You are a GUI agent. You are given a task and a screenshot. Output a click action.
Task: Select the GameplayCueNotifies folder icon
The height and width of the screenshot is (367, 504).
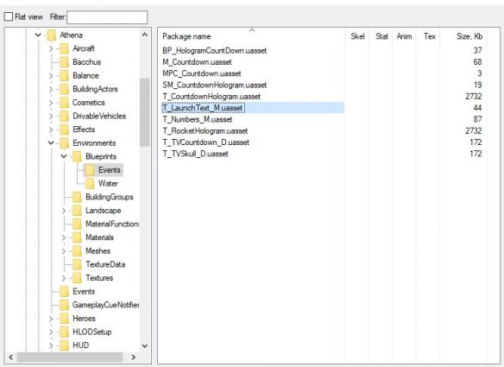click(64, 305)
